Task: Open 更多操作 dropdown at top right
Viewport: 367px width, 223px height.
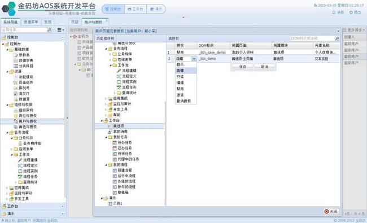Action: pyautogui.click(x=353, y=30)
